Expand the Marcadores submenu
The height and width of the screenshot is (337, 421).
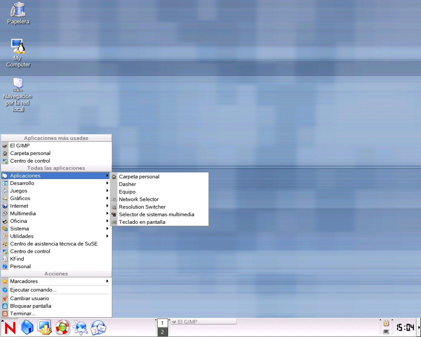click(24, 281)
